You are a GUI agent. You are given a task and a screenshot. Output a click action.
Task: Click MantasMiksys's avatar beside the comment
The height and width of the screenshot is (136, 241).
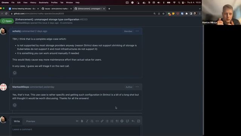tap(3, 87)
